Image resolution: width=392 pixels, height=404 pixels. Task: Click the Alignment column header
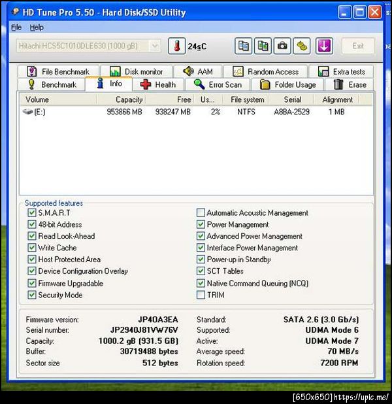[x=336, y=99]
